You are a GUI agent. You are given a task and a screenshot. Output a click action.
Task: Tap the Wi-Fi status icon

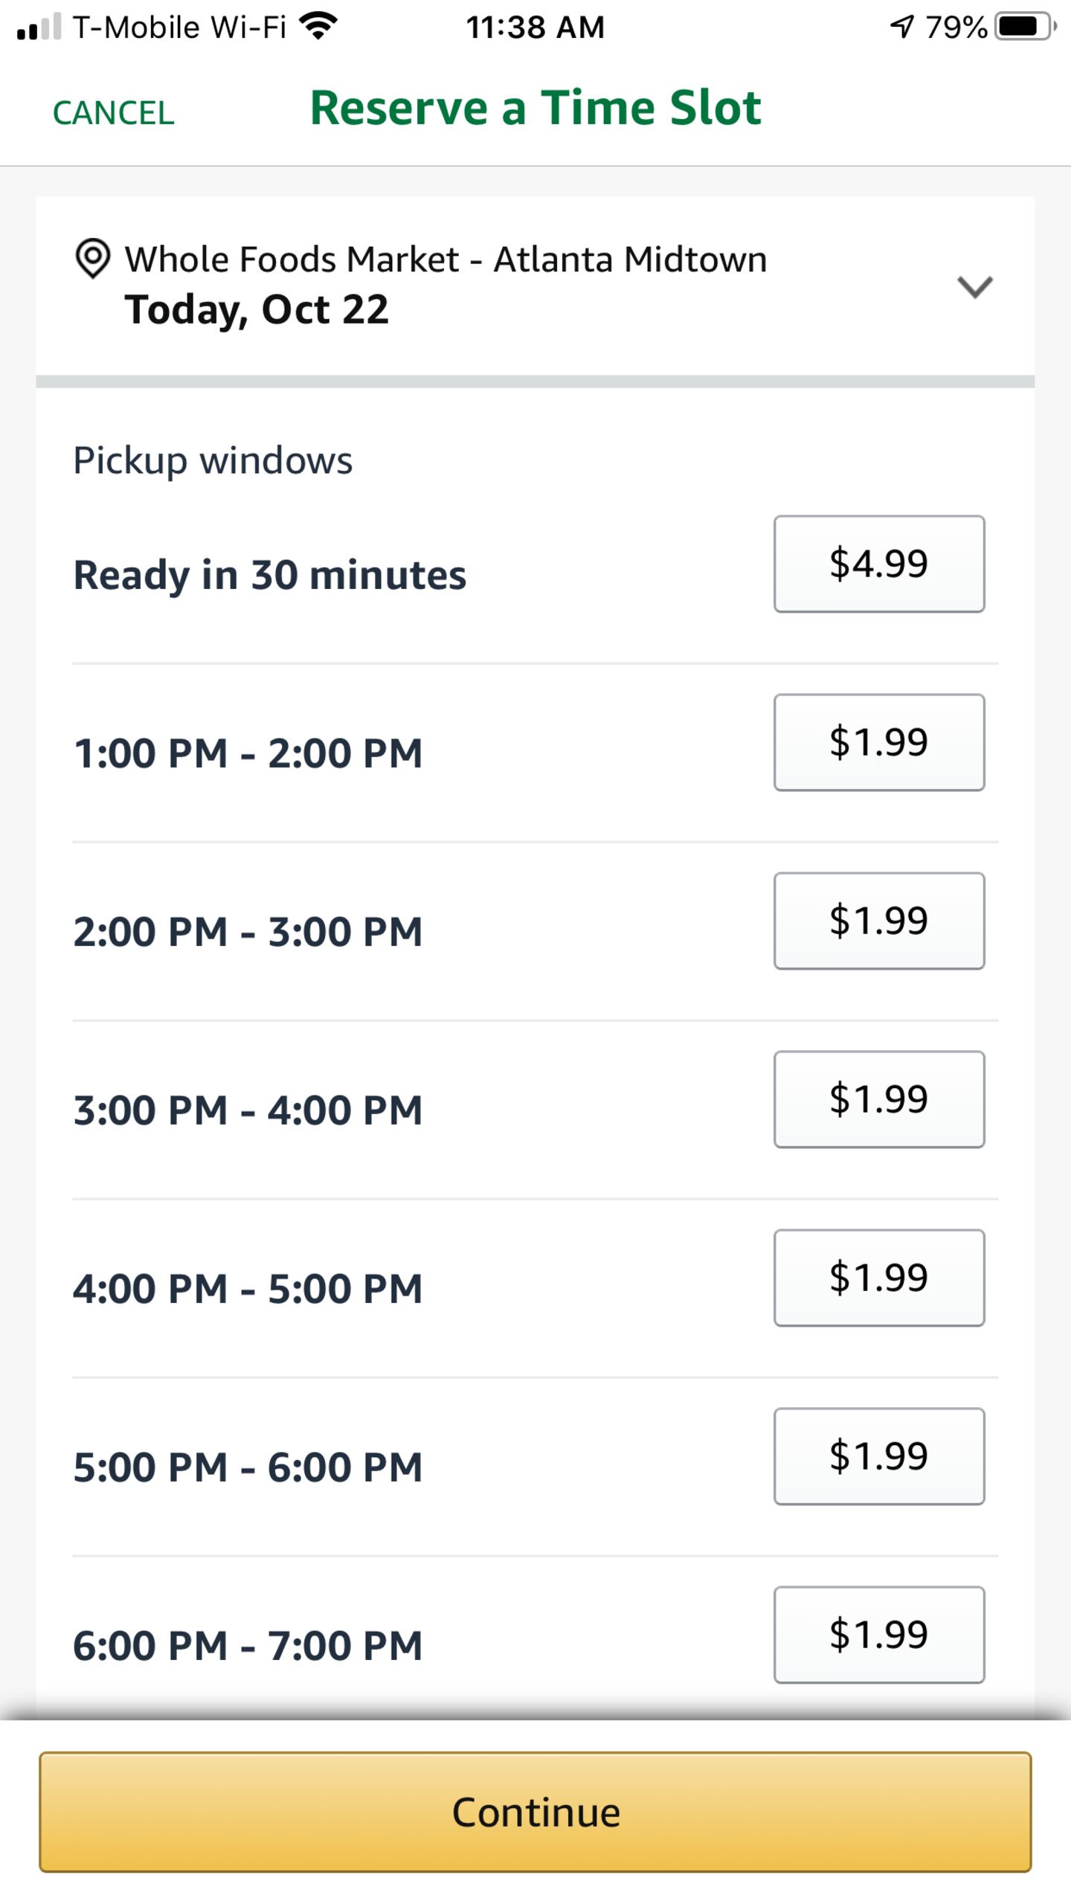(318, 27)
